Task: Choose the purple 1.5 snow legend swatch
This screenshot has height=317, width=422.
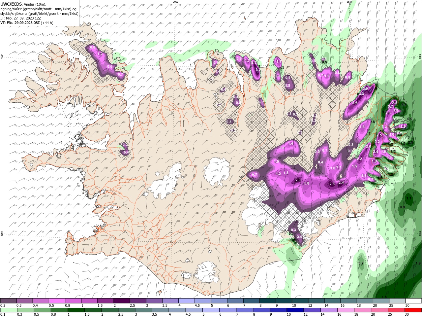Action: 105,301
